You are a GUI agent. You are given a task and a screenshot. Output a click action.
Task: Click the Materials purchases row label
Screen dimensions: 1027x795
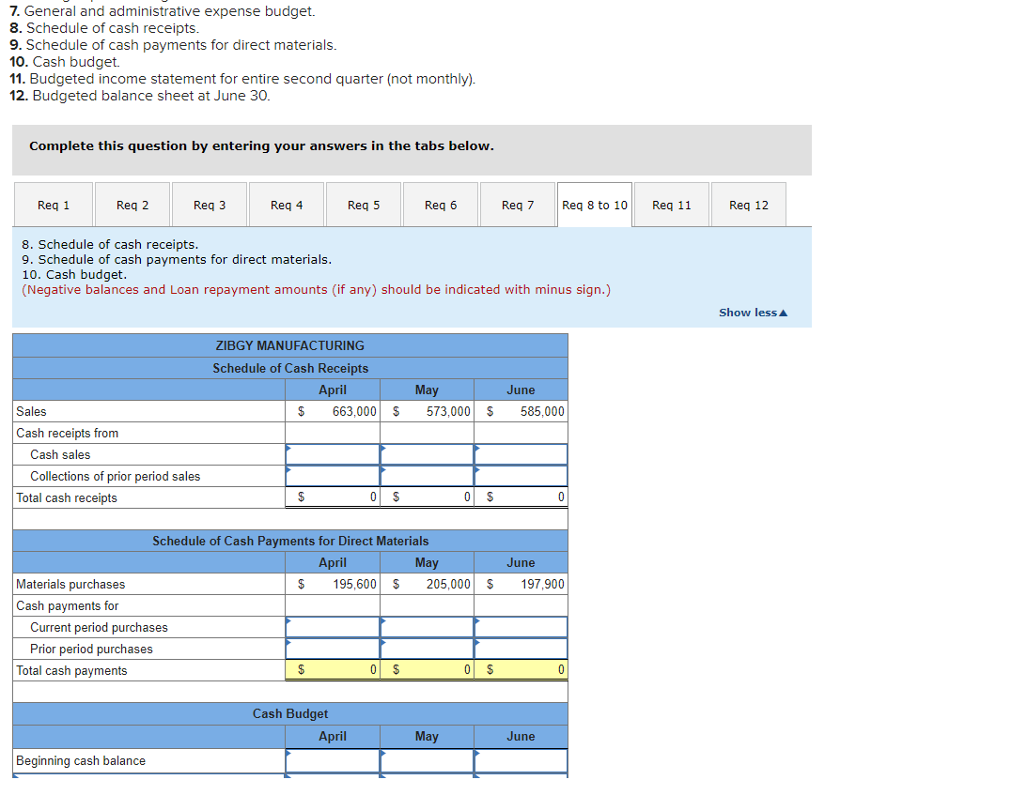70,584
